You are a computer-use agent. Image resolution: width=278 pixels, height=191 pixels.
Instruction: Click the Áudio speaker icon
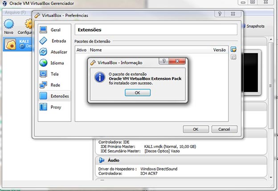coord(102,160)
